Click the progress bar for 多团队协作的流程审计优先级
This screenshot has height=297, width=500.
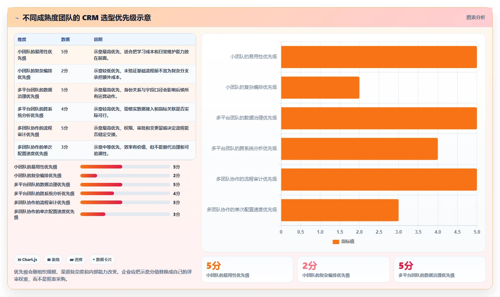(x=125, y=202)
